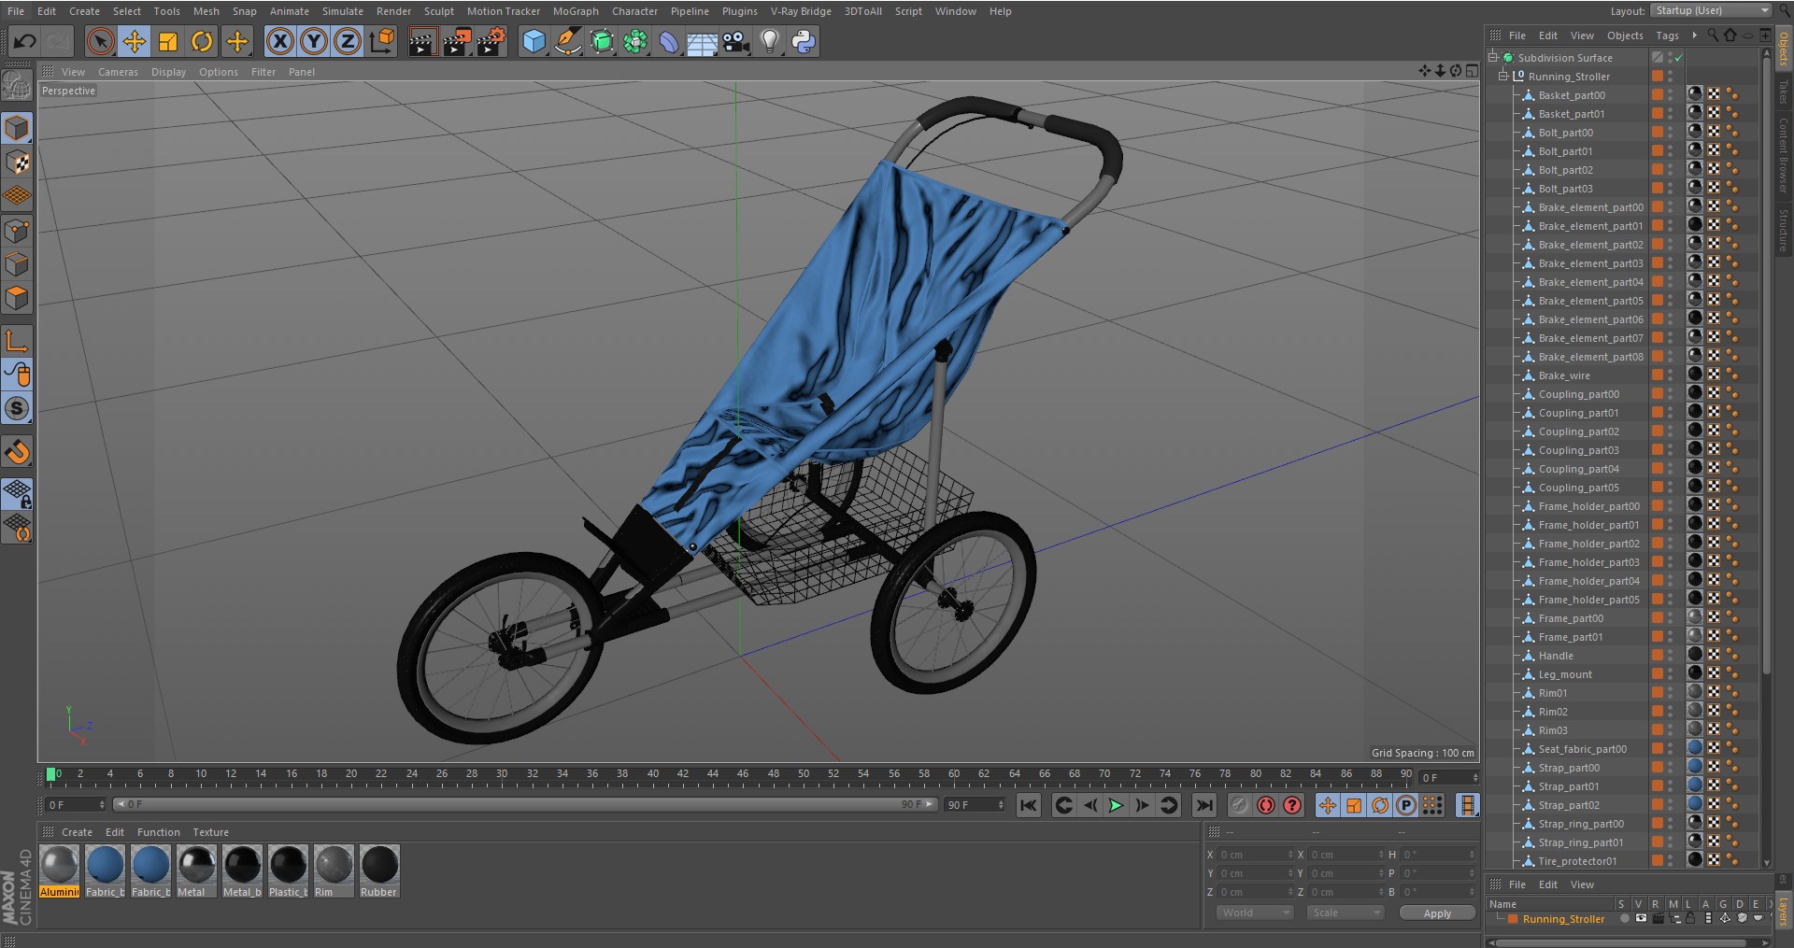1794x948 pixels.
Task: Open Edit Render Settings icon
Action: pos(491,41)
